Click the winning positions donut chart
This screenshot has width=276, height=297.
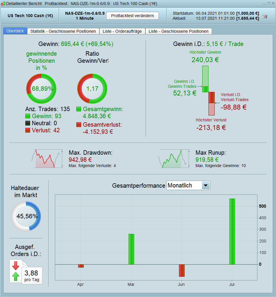tap(41, 89)
